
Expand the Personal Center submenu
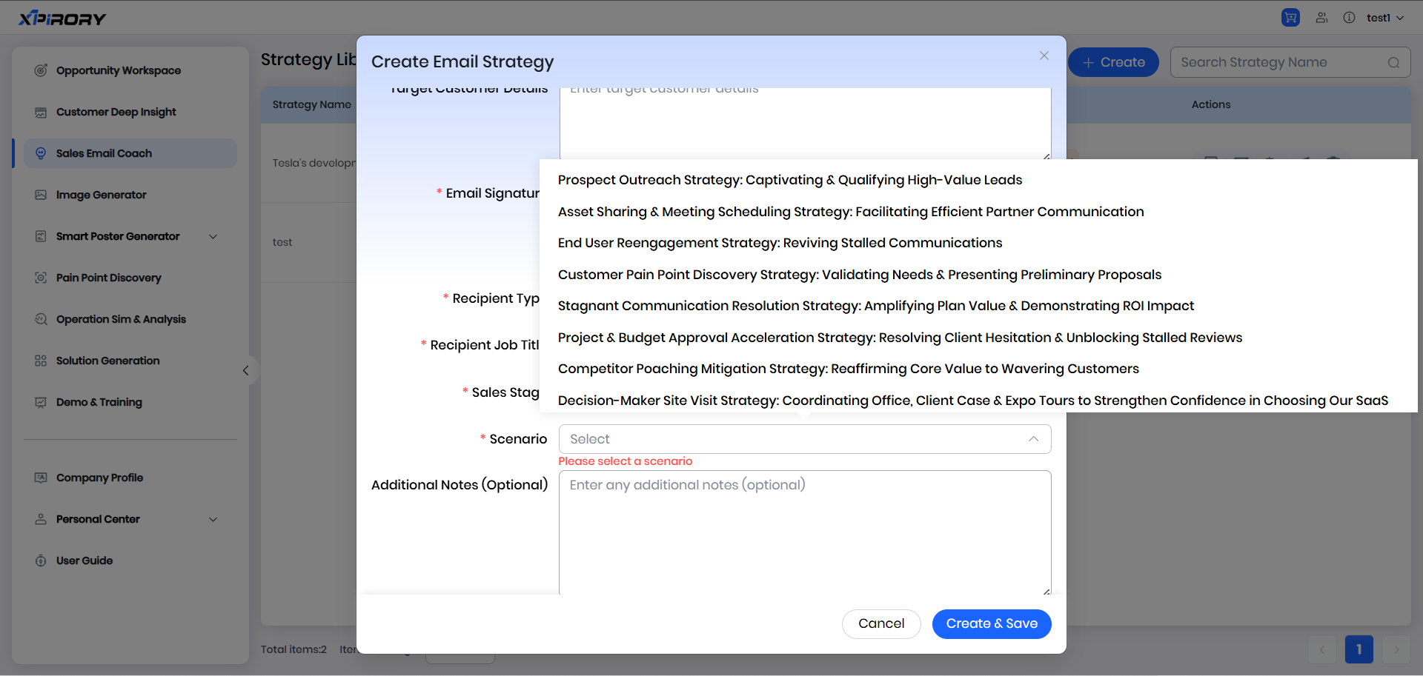tap(213, 519)
